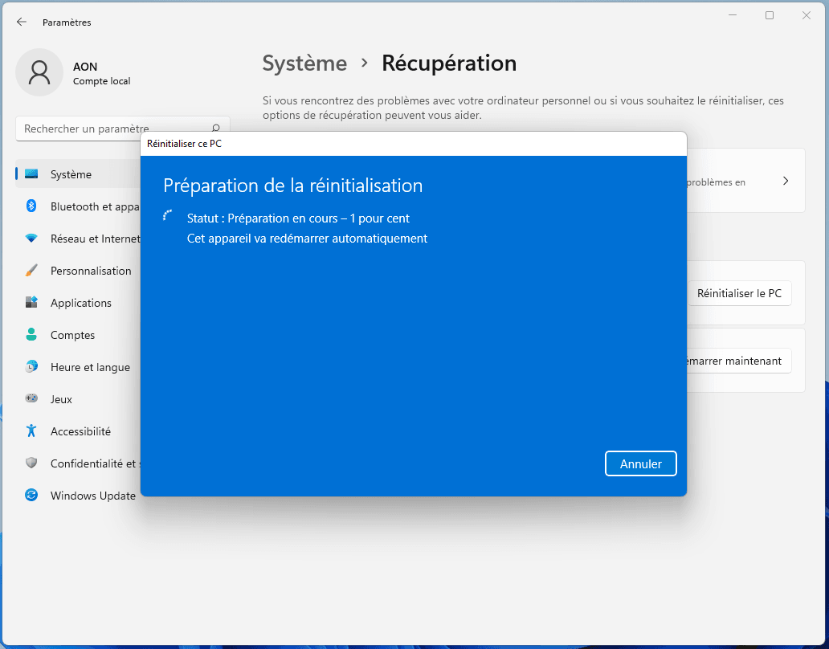Click the Système breadcrumb link
Image resolution: width=829 pixels, height=649 pixels.
tap(304, 63)
